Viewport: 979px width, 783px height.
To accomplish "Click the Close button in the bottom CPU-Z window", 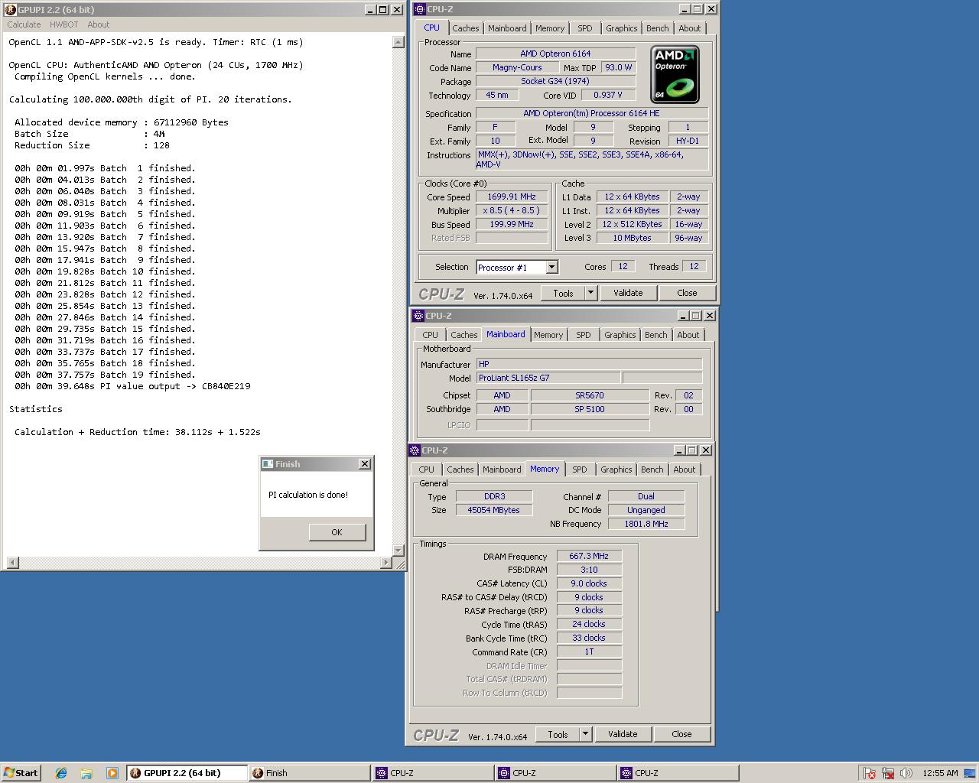I will 681,734.
